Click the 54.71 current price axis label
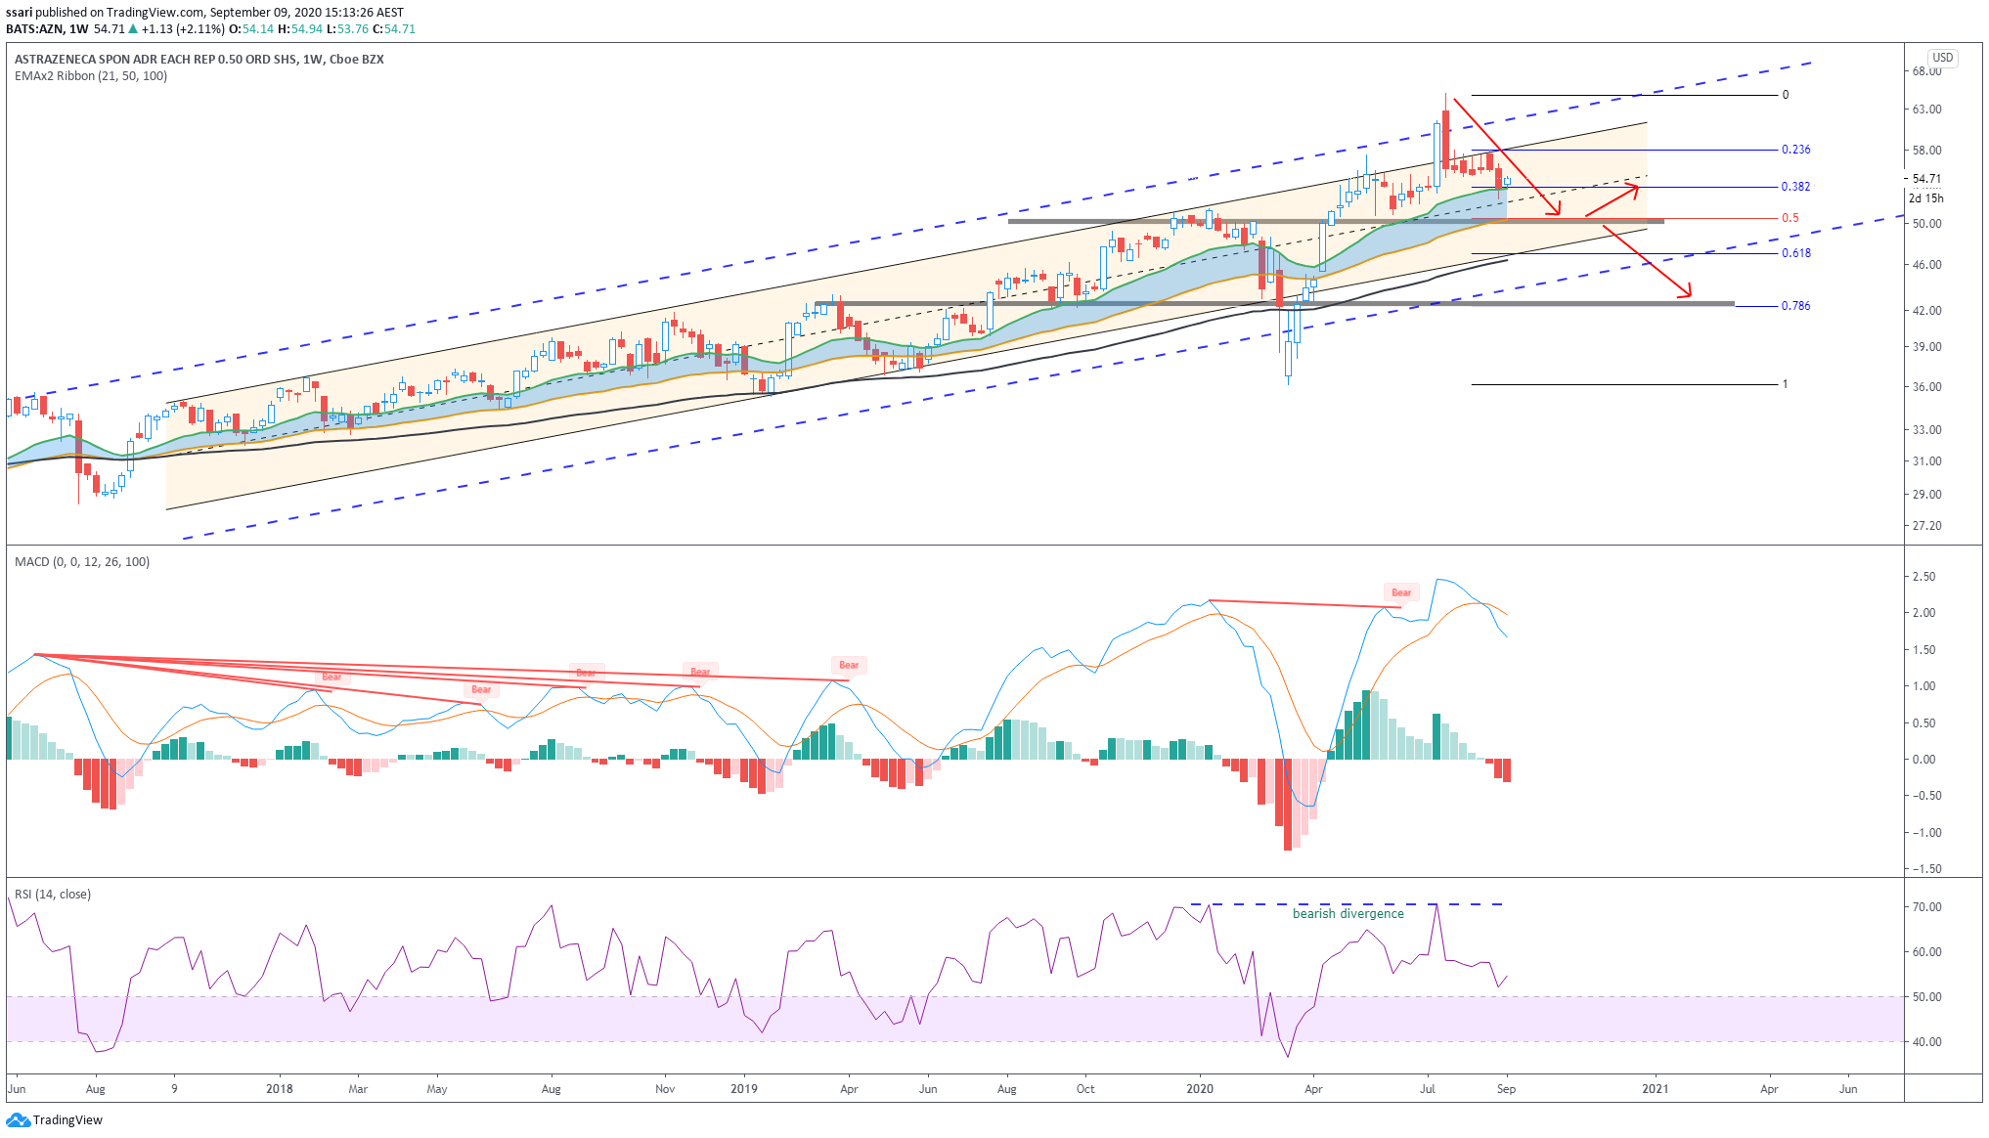 click(x=1926, y=179)
